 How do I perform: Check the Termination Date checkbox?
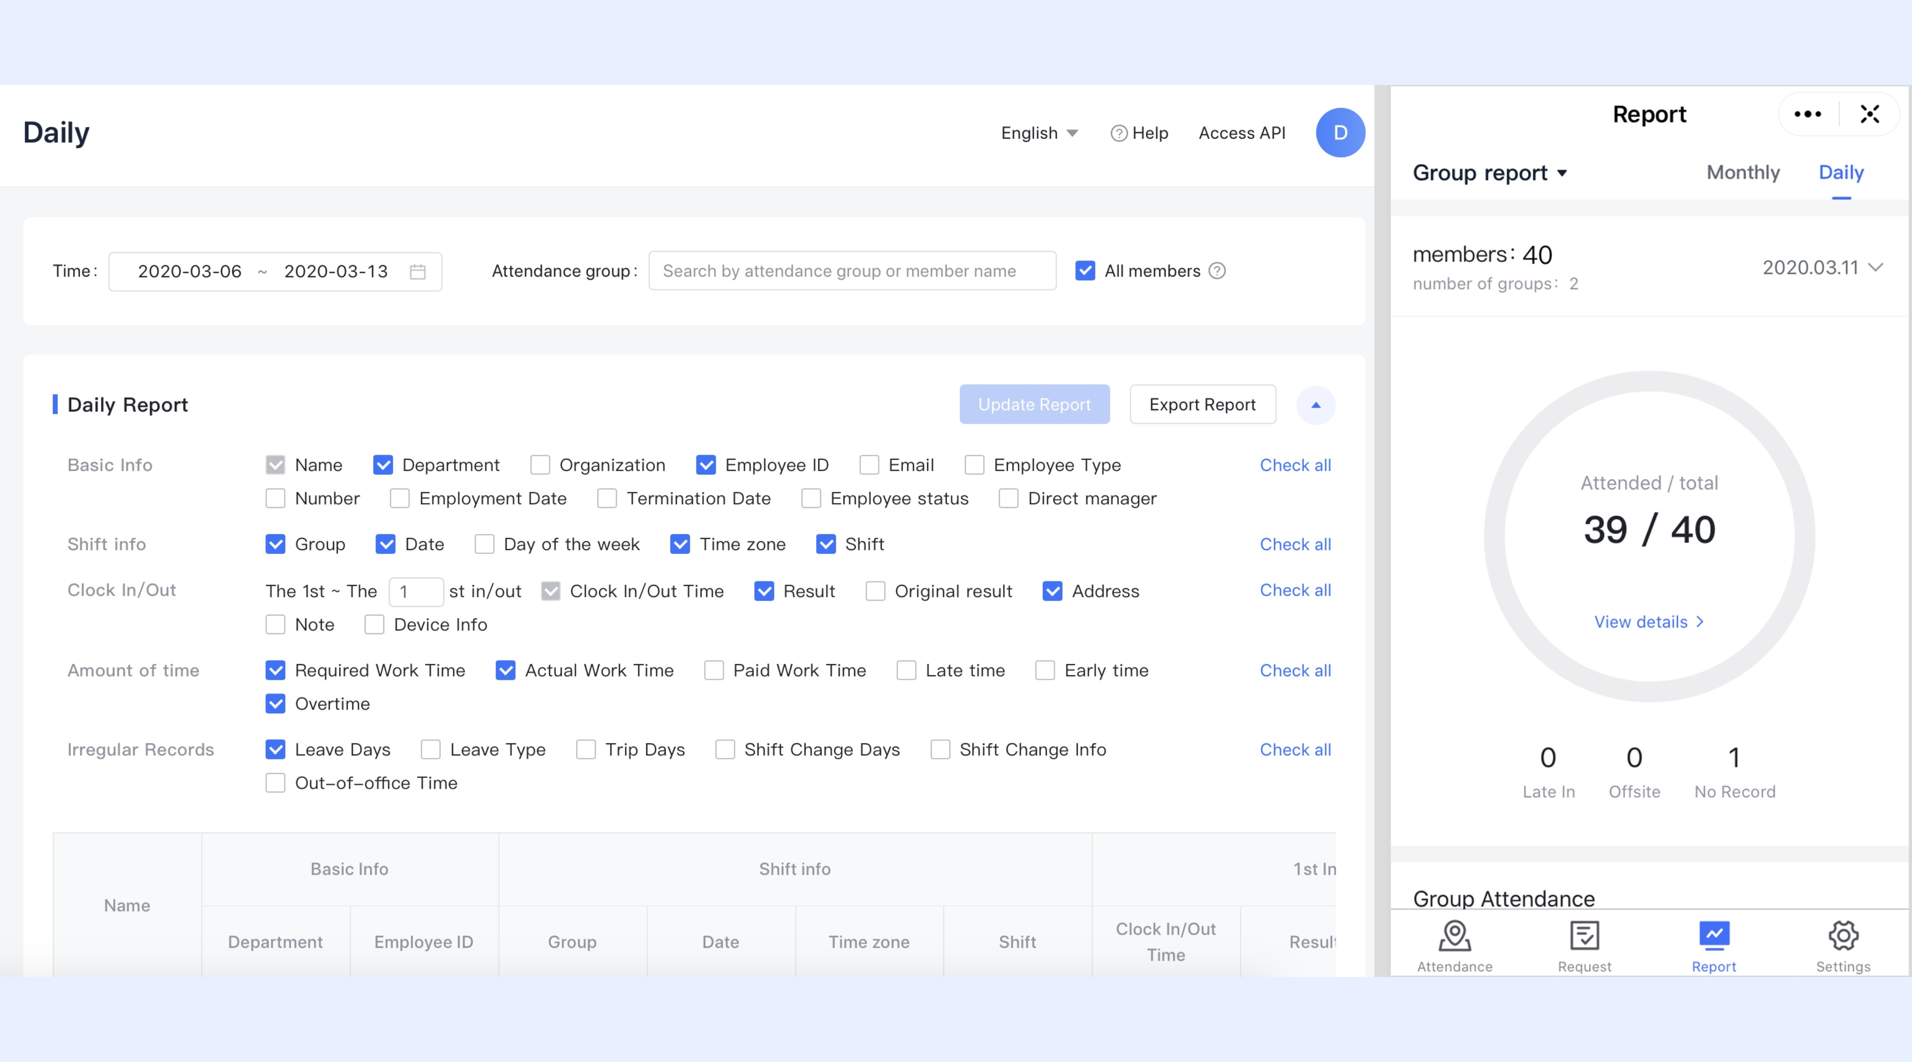[607, 499]
